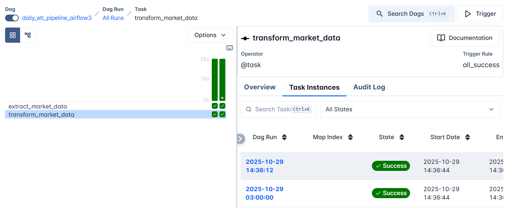Switch to grid view icon
This screenshot has width=508, height=208.
pyautogui.click(x=13, y=35)
